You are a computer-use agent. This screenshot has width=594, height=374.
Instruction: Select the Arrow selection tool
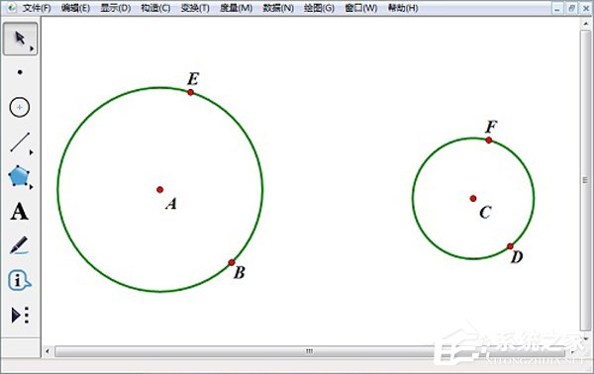20,39
